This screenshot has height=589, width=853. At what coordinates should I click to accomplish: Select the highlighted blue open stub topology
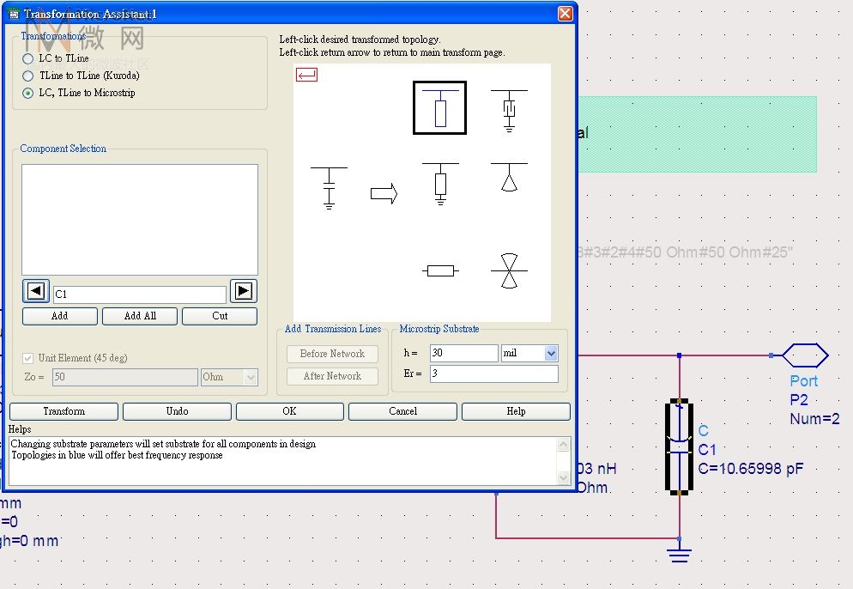[439, 107]
